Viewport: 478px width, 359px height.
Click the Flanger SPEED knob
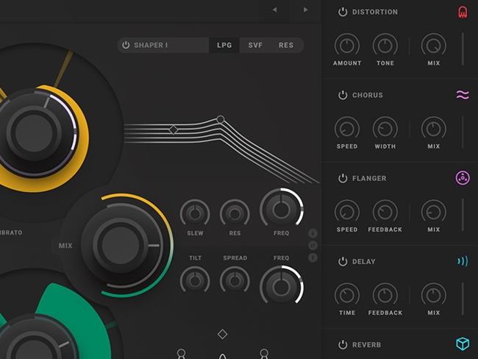[347, 213]
